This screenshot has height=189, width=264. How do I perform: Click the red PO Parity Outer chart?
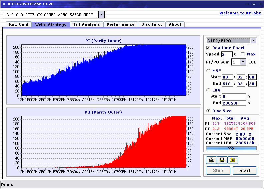coord(104,142)
